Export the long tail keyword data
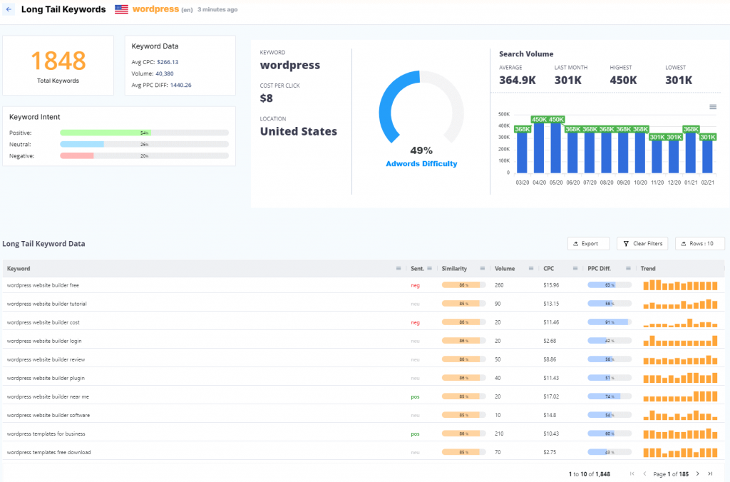The height and width of the screenshot is (482, 730). tap(588, 244)
